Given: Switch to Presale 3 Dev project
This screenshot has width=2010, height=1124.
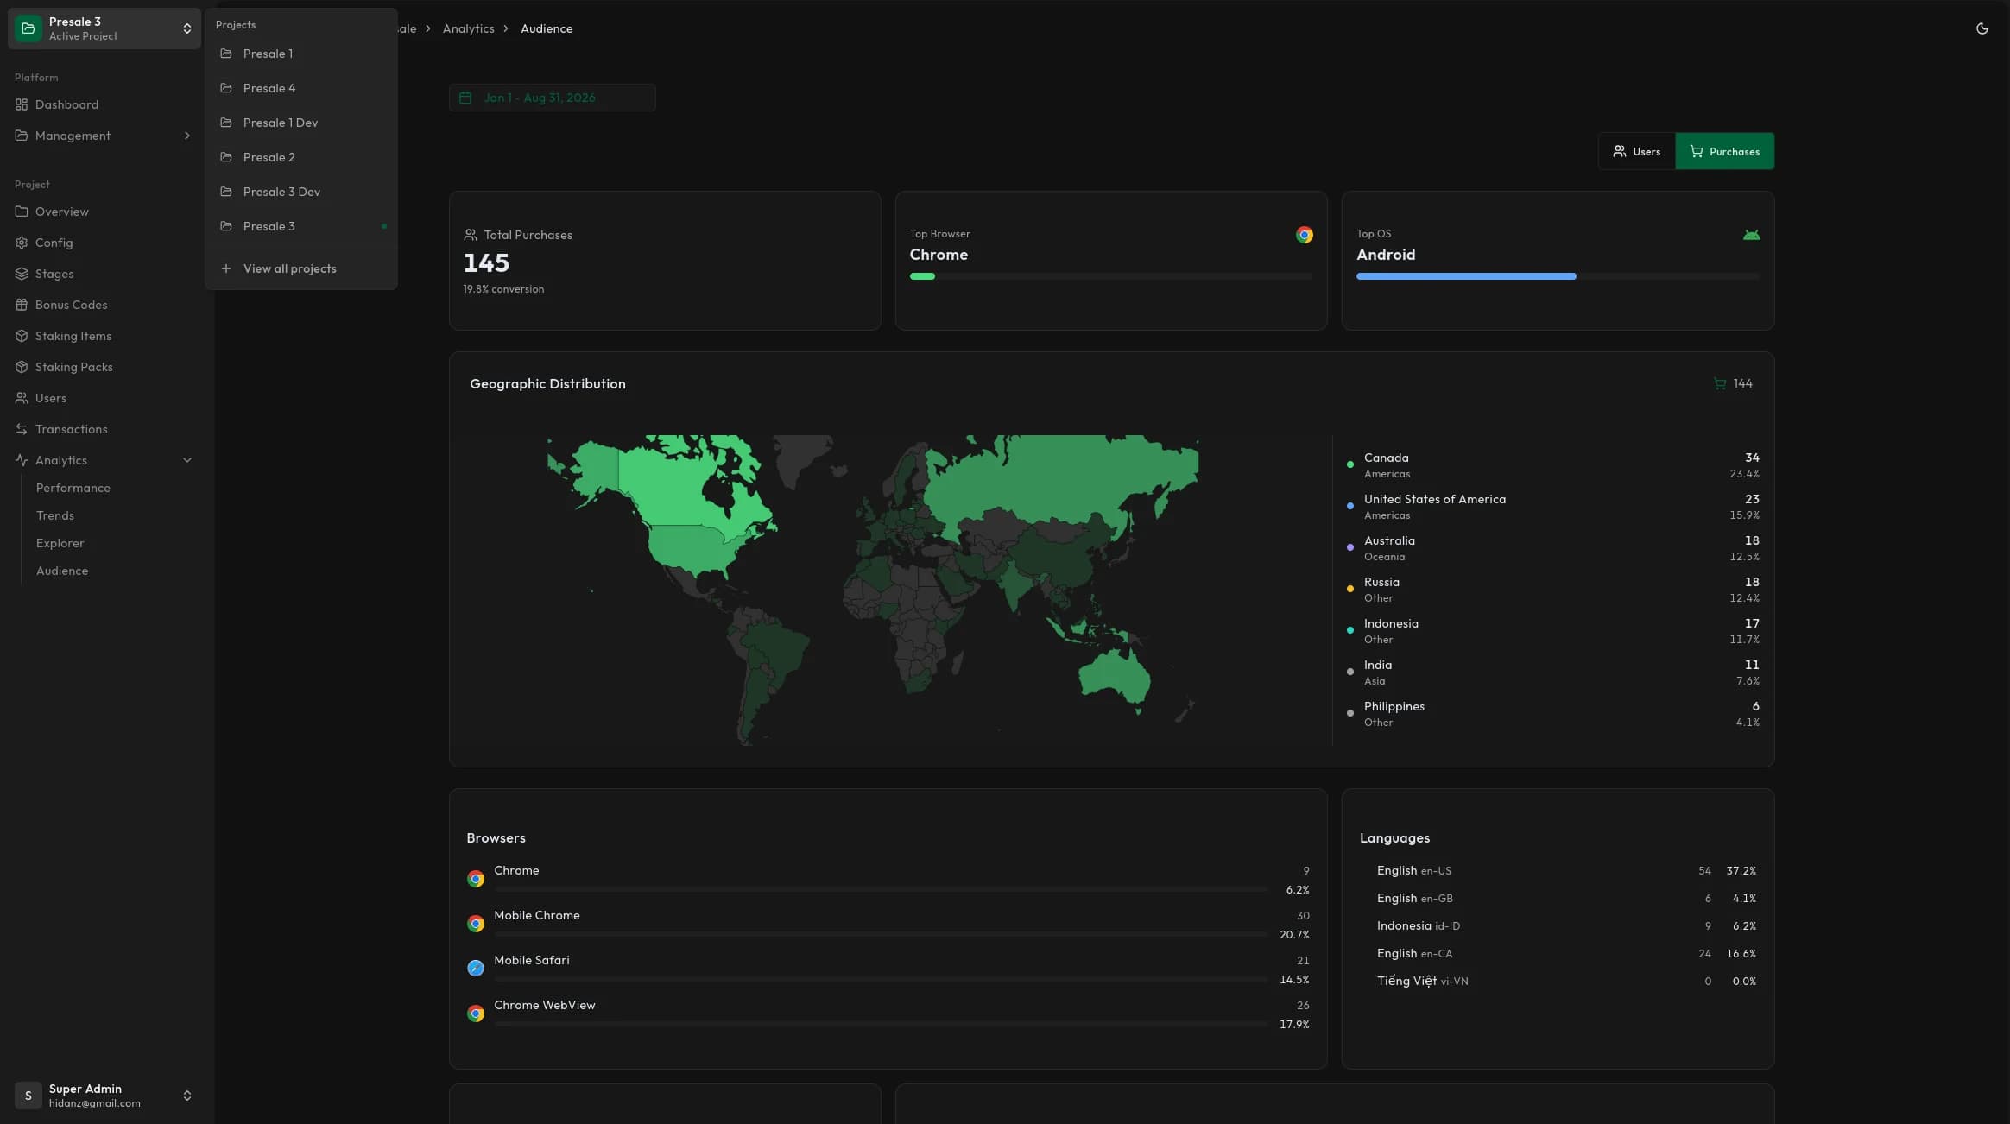Looking at the screenshot, I should [x=301, y=192].
